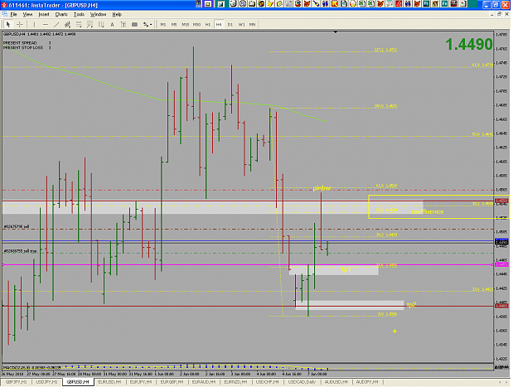
Task: Switch chart to W1 weekly timeframe
Action: 241,24
